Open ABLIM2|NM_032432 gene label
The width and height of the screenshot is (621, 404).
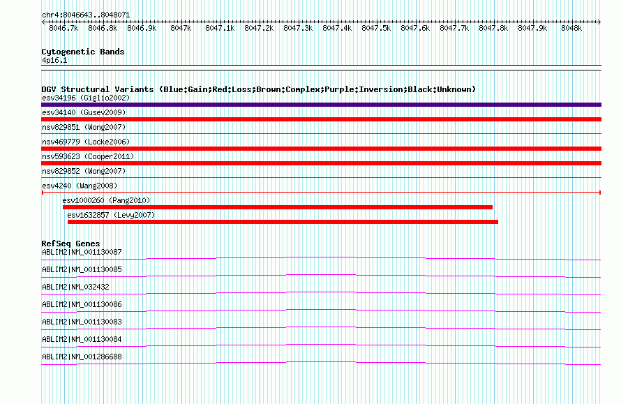[75, 287]
